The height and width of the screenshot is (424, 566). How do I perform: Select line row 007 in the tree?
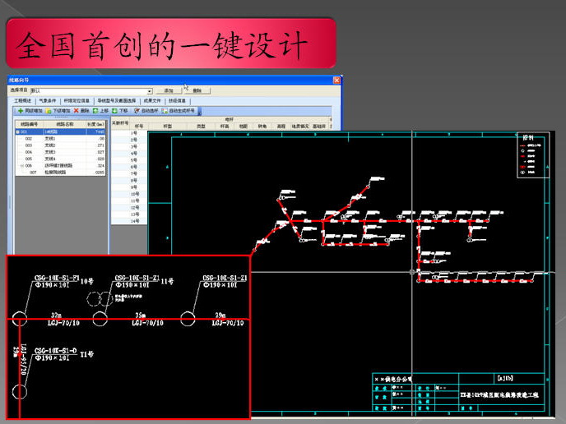[x=61, y=173]
